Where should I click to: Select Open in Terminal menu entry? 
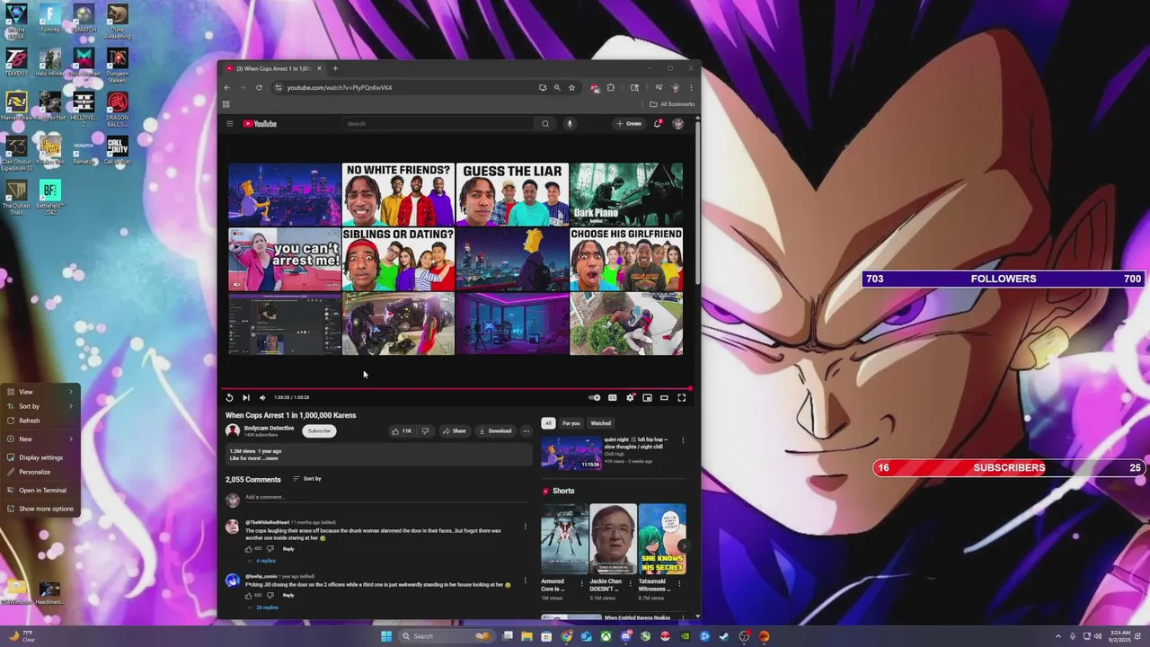pyautogui.click(x=40, y=490)
